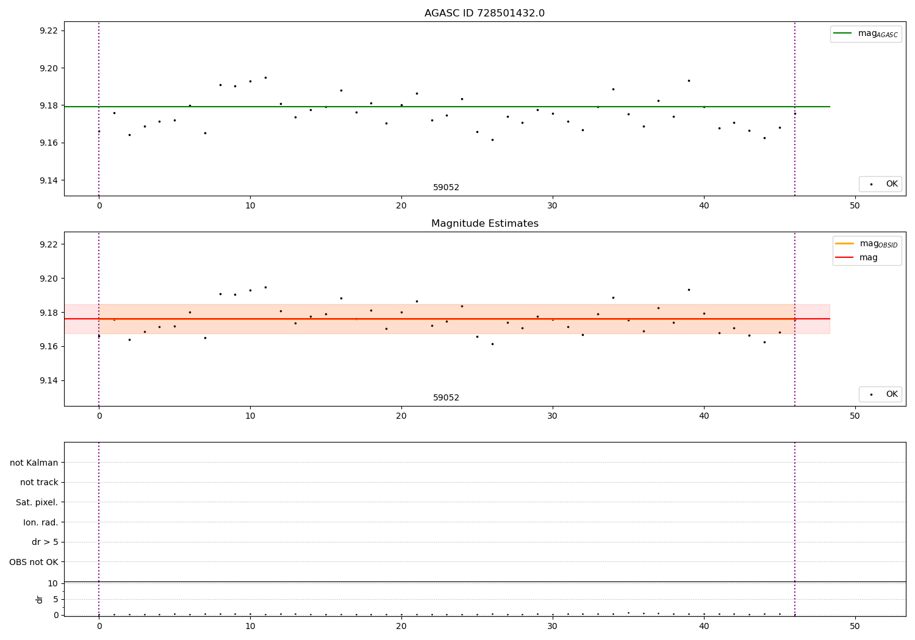Click the '59052' label in magnitude estimates plot
Image resolution: width=915 pixels, height=640 pixels.
(x=446, y=398)
